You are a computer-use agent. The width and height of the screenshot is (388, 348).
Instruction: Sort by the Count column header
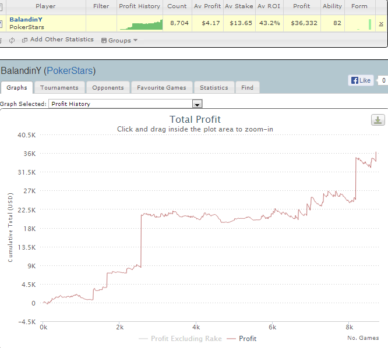177,6
